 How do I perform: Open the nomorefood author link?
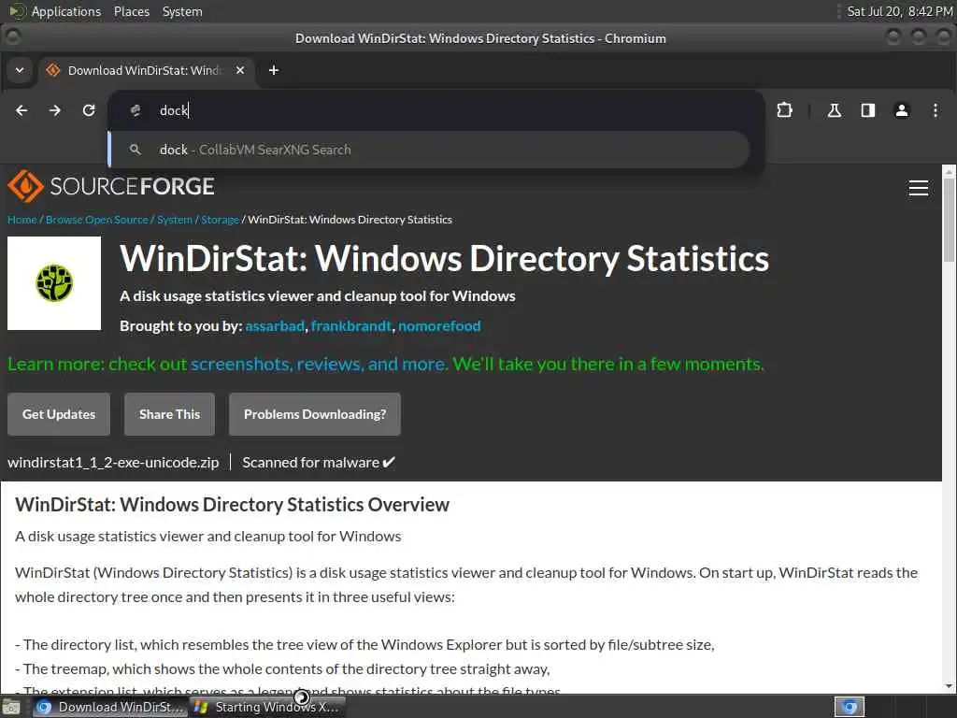(x=439, y=326)
